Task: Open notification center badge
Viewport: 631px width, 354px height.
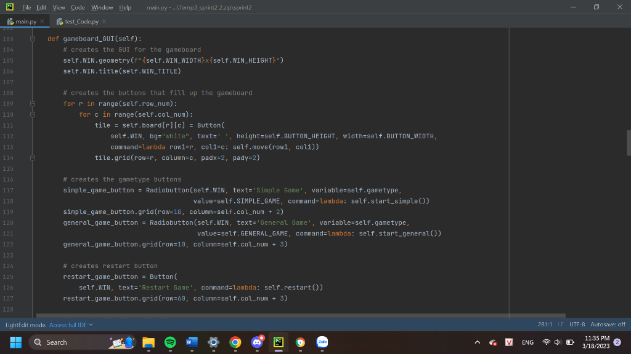Action: pyautogui.click(x=617, y=342)
